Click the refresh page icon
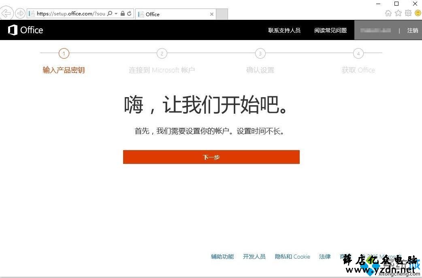This screenshot has height=278, width=422. coord(130,13)
